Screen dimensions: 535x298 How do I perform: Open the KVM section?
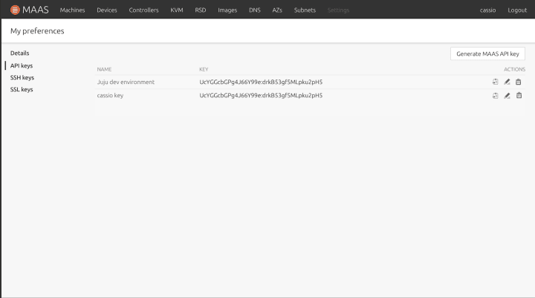(x=177, y=10)
